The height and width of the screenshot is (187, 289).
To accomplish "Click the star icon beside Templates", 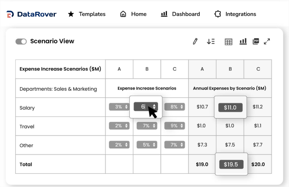I will point(71,14).
